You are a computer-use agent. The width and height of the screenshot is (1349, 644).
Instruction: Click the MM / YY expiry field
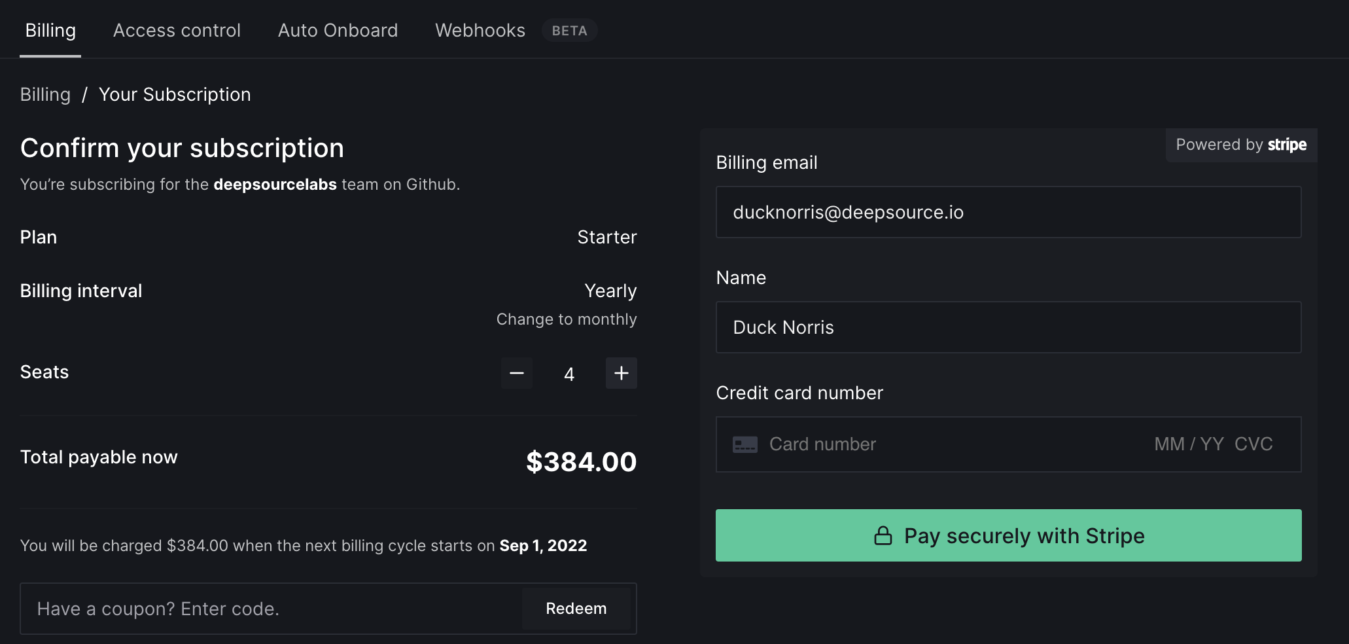coord(1187,444)
